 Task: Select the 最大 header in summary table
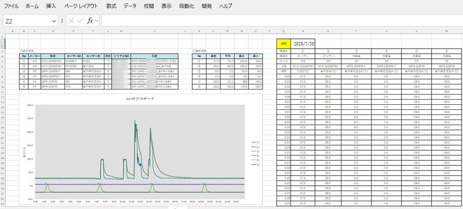pos(242,56)
